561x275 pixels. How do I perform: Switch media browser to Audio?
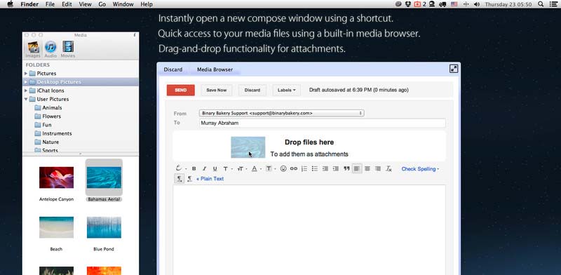[x=50, y=49]
